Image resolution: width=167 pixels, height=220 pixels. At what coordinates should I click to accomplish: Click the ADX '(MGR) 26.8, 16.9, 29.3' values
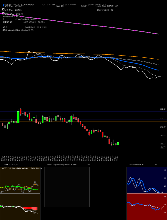point(35,27)
